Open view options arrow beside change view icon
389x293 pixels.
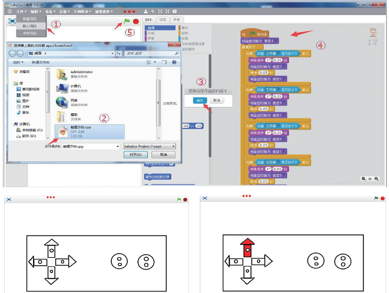tap(155, 62)
